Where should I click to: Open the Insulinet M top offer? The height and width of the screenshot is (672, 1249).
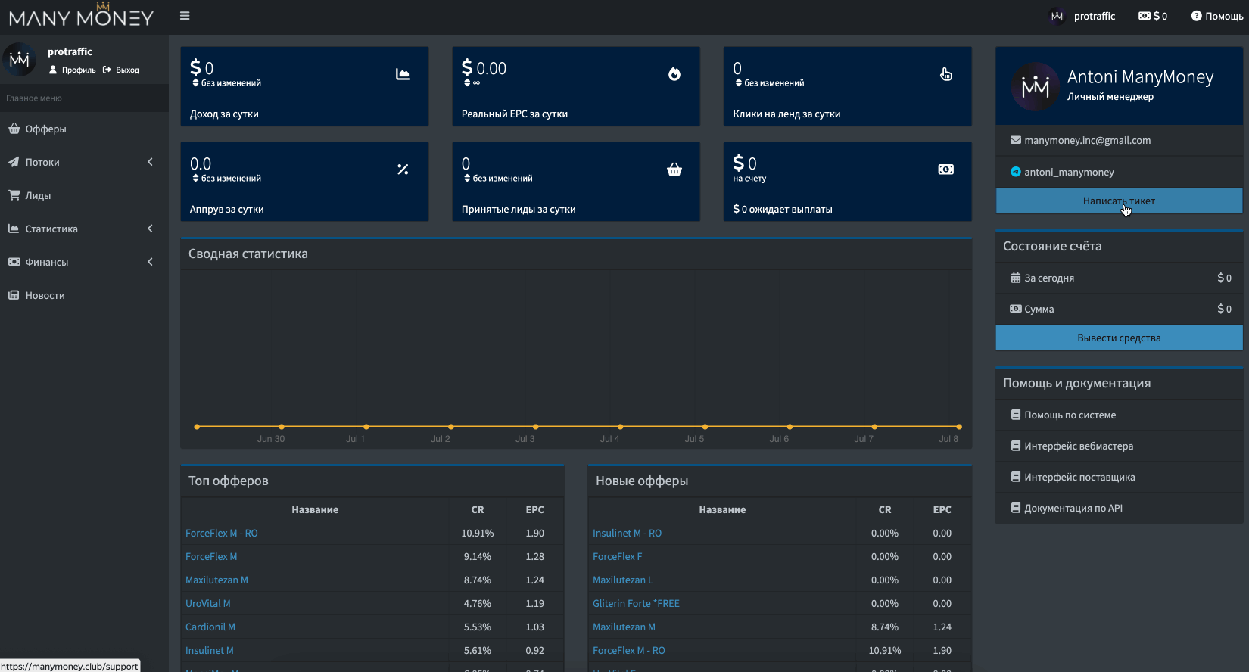pos(210,650)
